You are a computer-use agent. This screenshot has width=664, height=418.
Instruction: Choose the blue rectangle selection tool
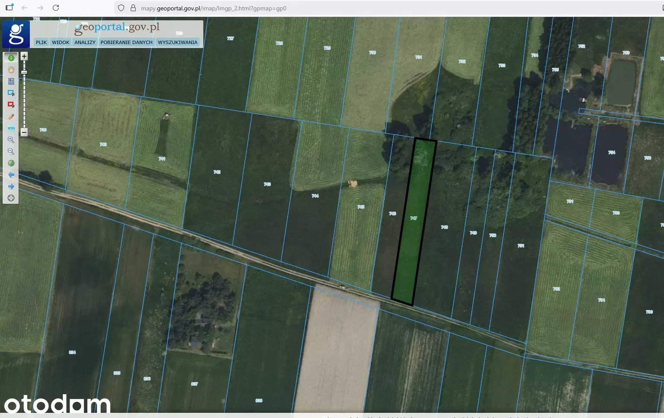click(x=11, y=93)
